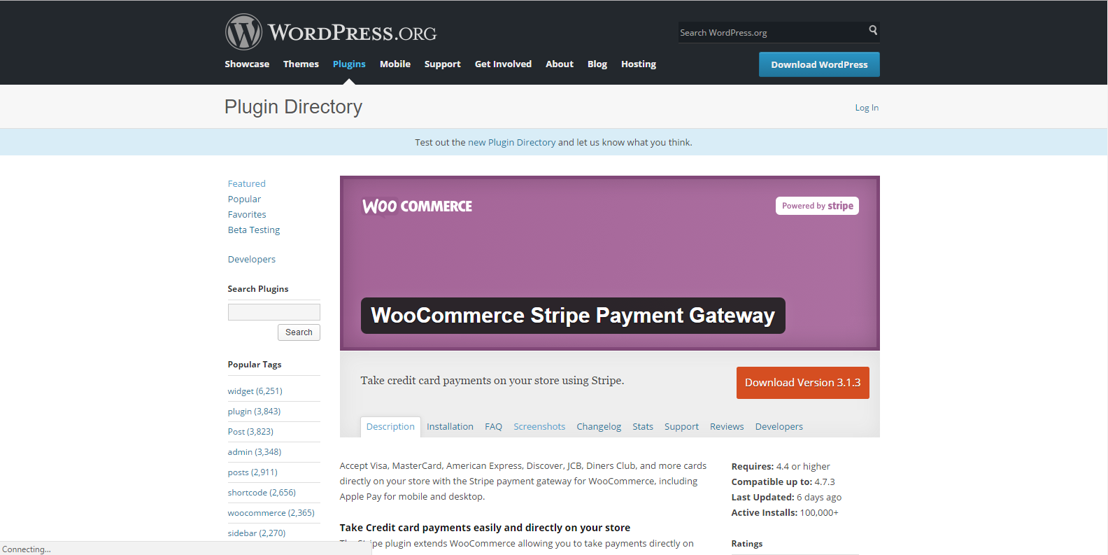Screen dimensions: 1108x555
Task: Click the 'Last Updated: 6 days ago' text
Action: (x=786, y=498)
